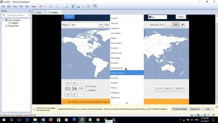The height and width of the screenshot is (123, 218).
Task: Send Ctrl+Alt+Del to the virtual machine
Action: coord(50,6)
